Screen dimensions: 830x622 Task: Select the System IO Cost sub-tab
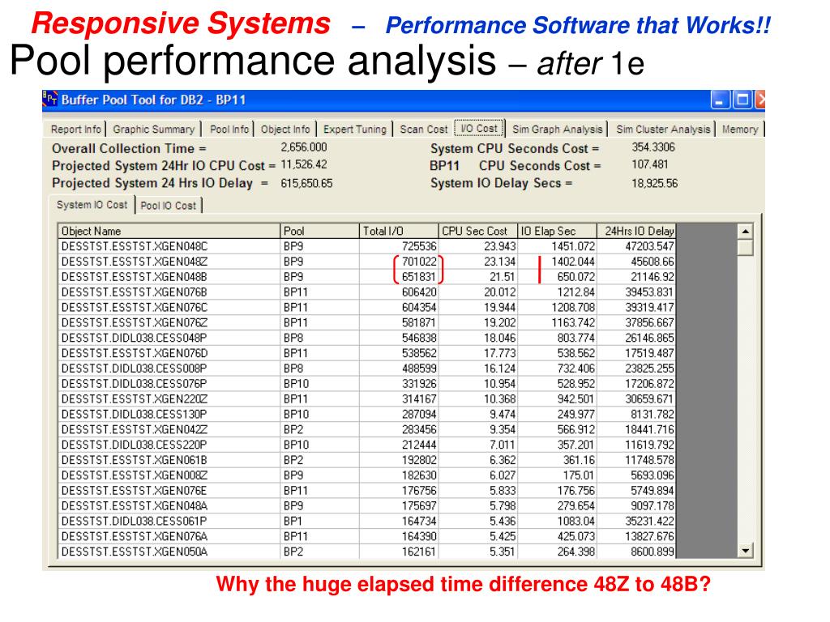click(x=92, y=205)
